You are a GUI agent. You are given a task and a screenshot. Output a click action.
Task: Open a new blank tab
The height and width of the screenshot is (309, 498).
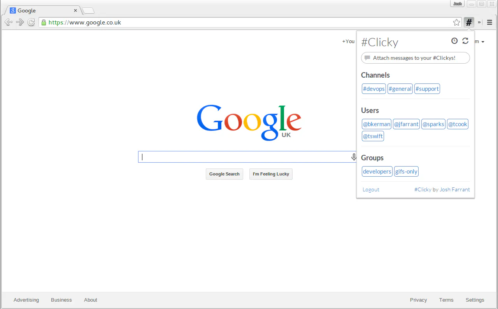pos(88,11)
